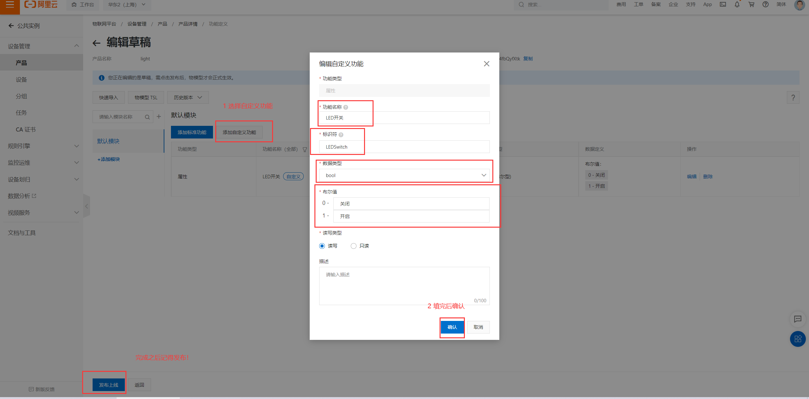Viewport: 809px width, 399px height.
Task: Click the 确认 button
Action: click(452, 327)
